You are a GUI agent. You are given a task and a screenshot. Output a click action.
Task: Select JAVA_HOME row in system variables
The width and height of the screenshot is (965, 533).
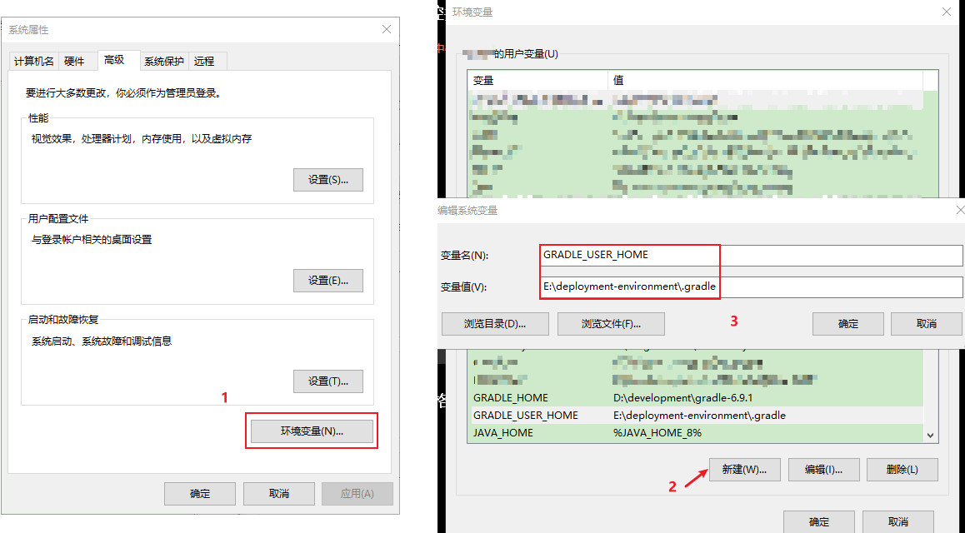pos(697,433)
